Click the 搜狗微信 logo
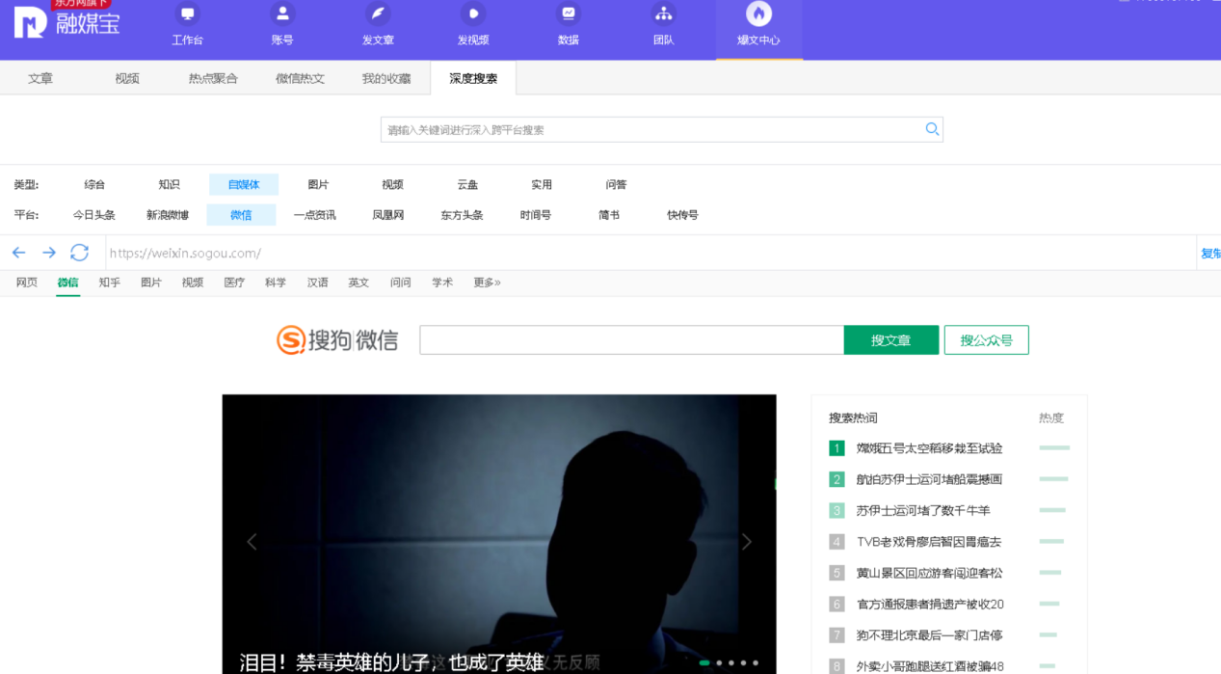 (x=337, y=339)
